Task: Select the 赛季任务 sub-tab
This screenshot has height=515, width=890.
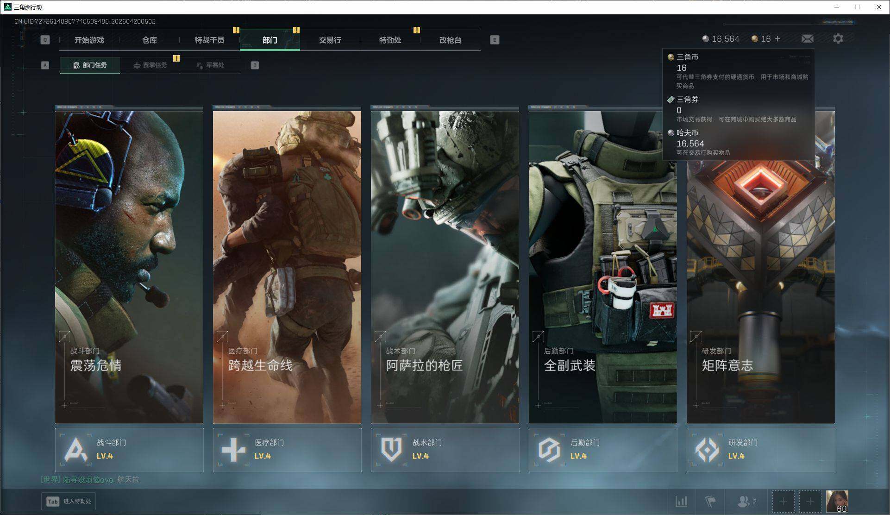Action: [150, 65]
